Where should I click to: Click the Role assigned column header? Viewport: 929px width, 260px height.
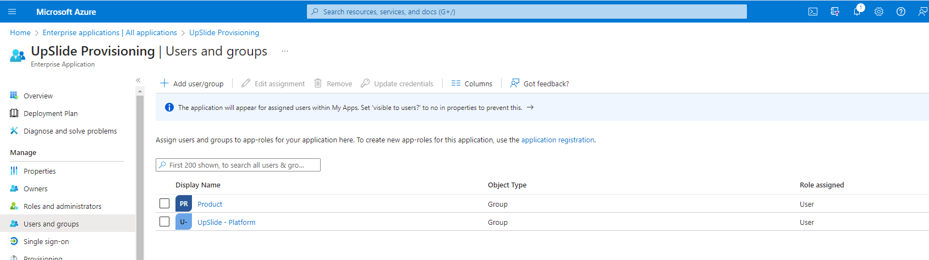822,185
